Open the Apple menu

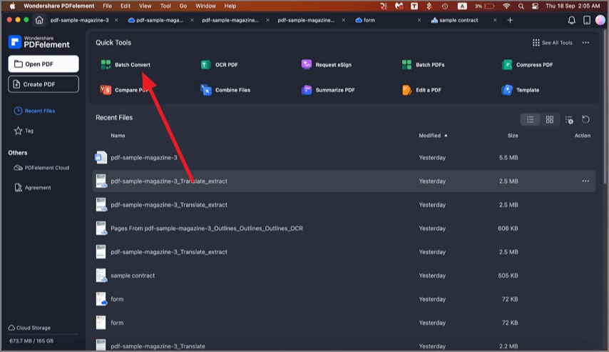(x=12, y=6)
